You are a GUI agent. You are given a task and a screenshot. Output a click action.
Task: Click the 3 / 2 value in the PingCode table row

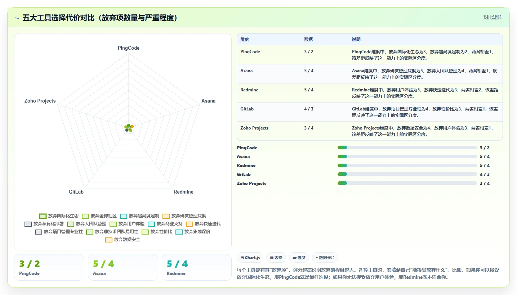point(309,52)
